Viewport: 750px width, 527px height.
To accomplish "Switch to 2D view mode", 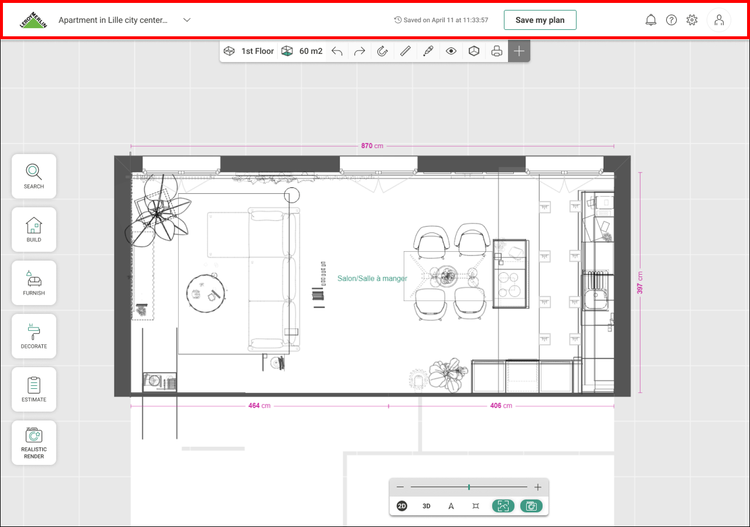I will tap(402, 506).
